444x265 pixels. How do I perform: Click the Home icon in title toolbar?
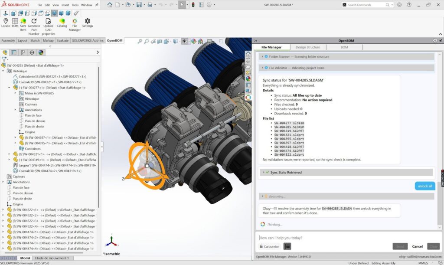click(110, 5)
